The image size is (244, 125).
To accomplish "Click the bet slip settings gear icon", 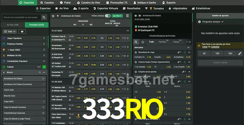I will [x=199, y=22].
